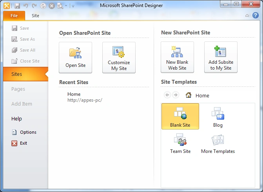Click the Save icon in quick access toolbar
Viewport: 263px width, 192px height.
pyautogui.click(x=17, y=6)
